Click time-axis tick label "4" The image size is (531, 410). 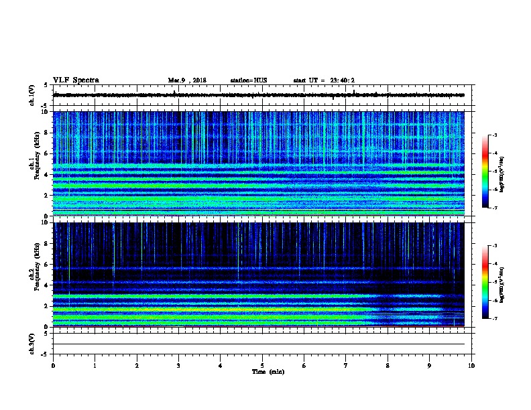pyautogui.click(x=221, y=366)
